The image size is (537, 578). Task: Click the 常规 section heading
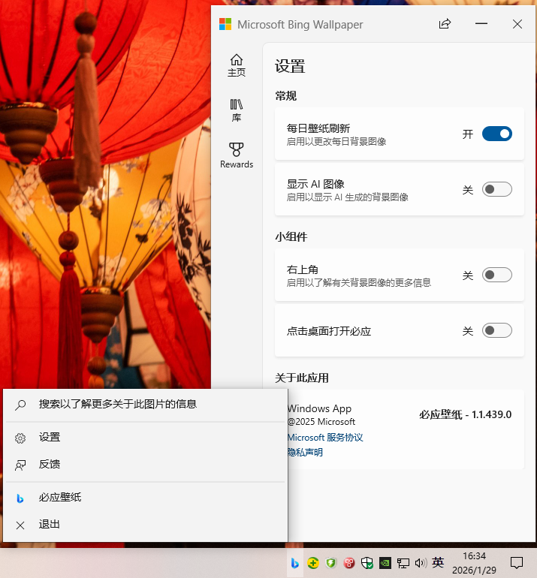pos(286,96)
